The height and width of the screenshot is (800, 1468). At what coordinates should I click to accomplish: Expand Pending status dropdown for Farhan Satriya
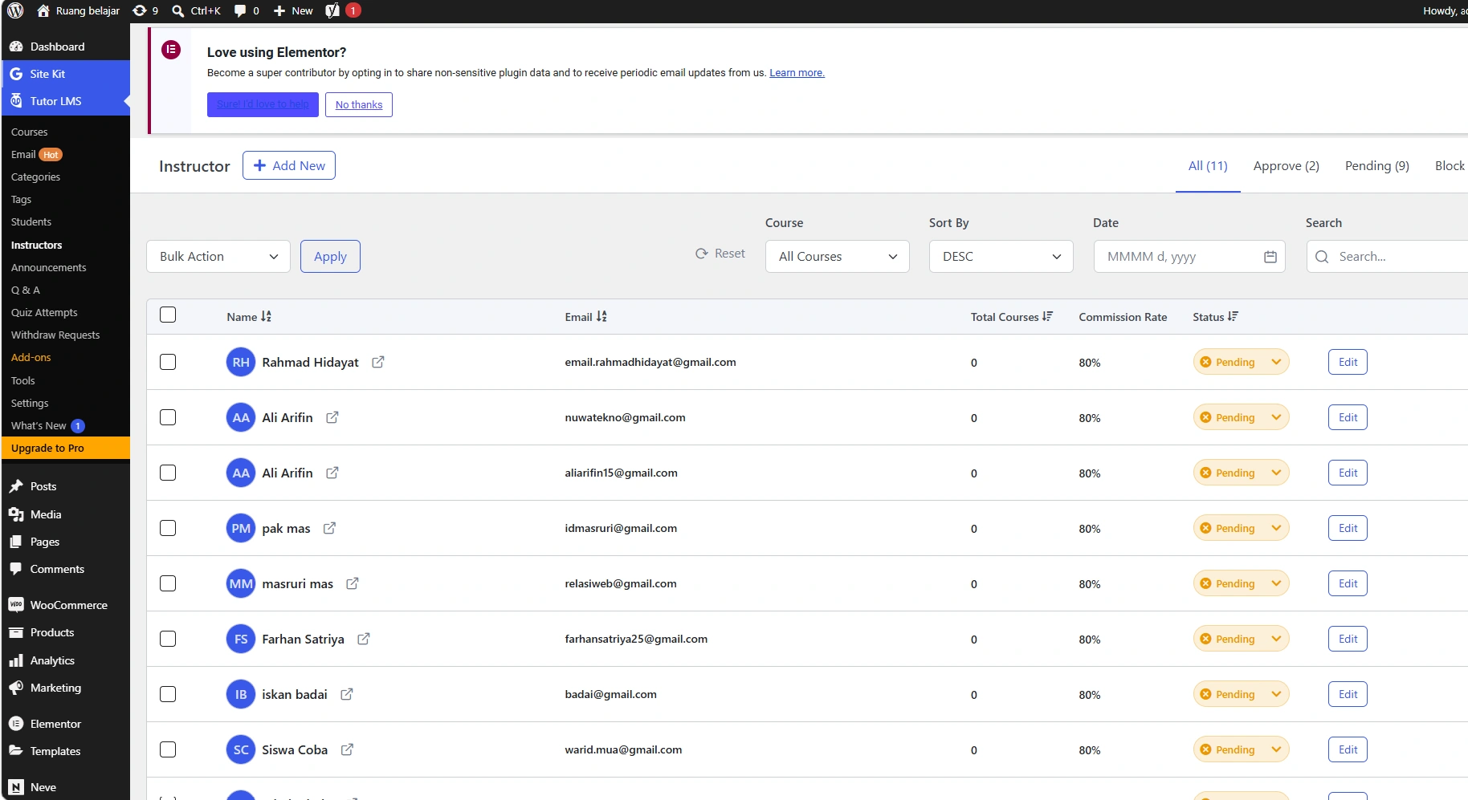point(1241,639)
